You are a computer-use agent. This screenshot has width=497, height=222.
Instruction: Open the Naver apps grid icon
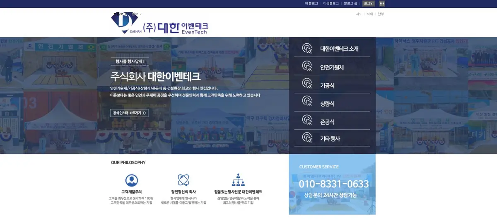(x=382, y=3)
